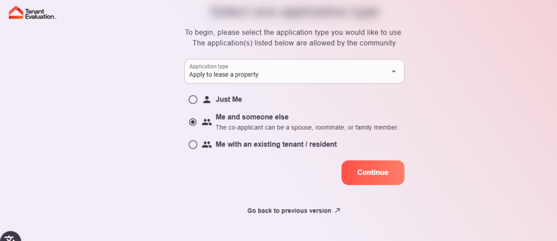Click the single person icon beside Just Me

tap(207, 100)
